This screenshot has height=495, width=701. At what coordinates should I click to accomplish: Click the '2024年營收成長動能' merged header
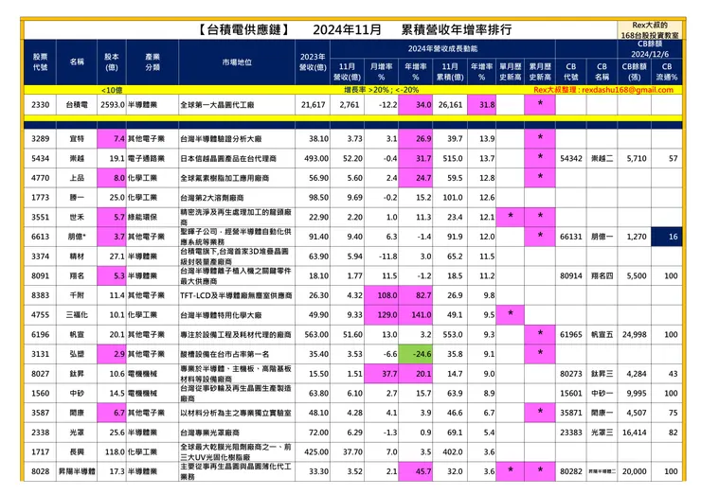pyautogui.click(x=442, y=48)
